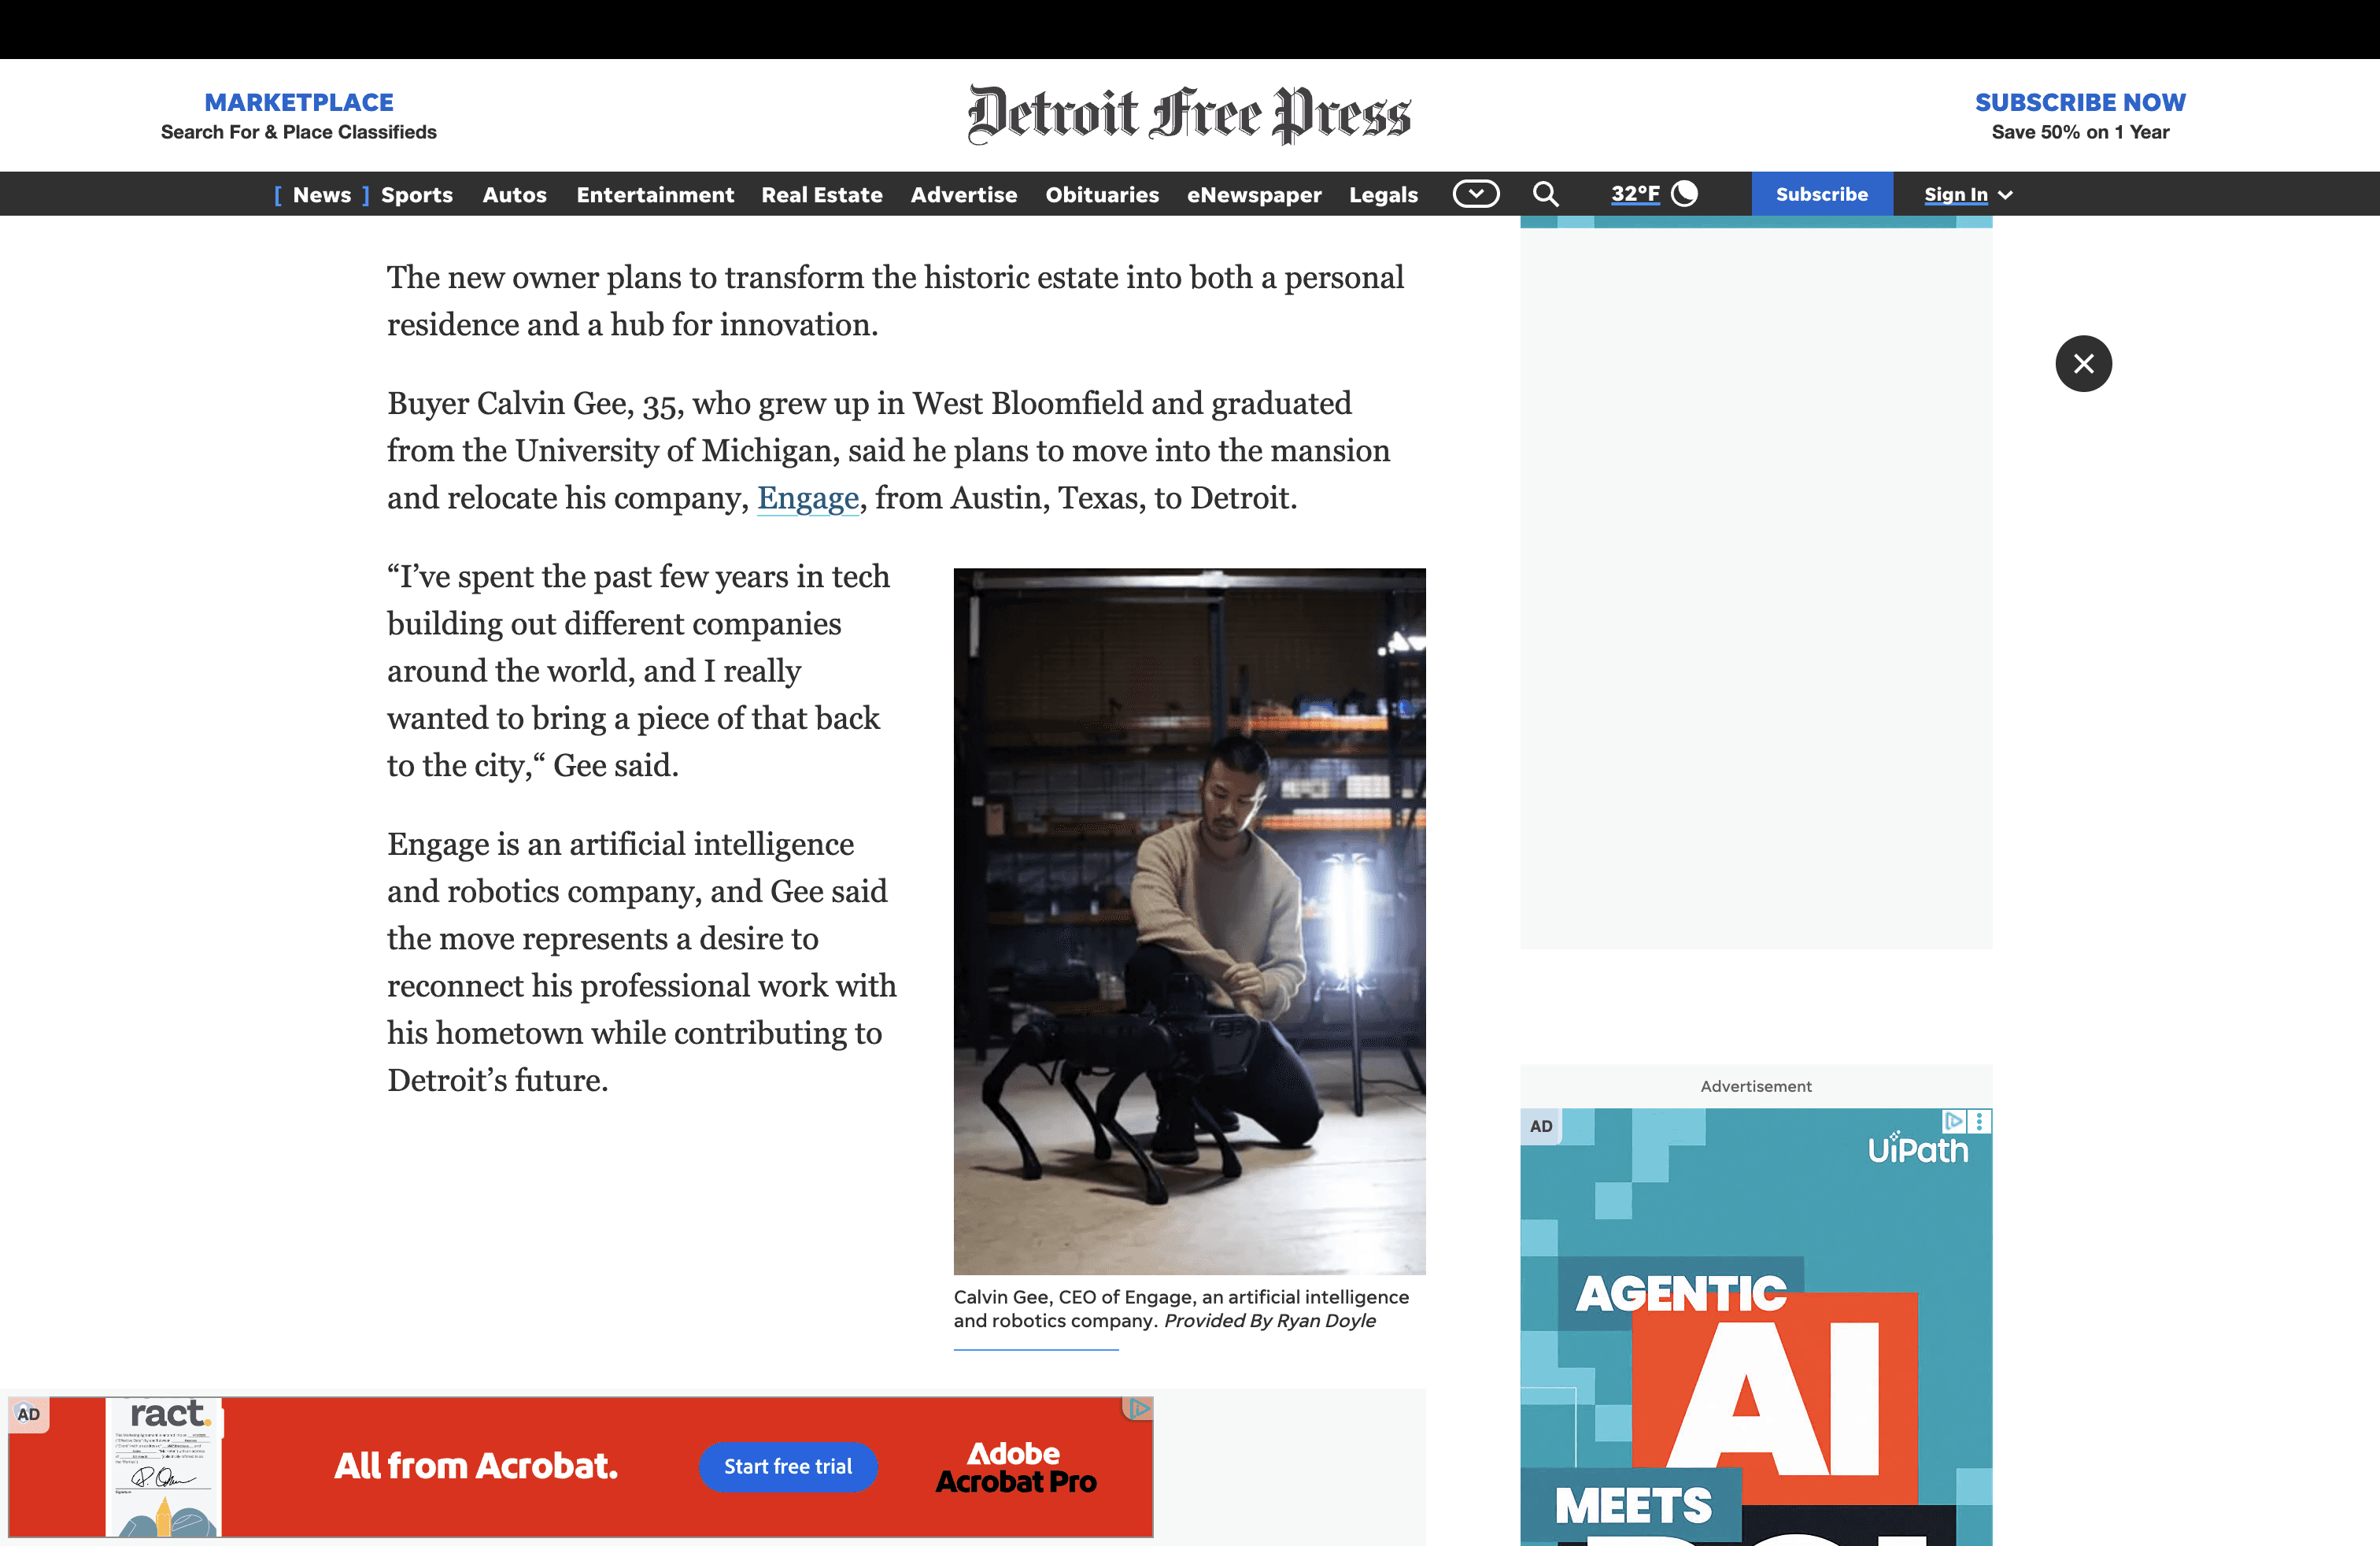Open the Obituaries section
Image resolution: width=2380 pixels, height=1546 pixels.
(x=1102, y=194)
